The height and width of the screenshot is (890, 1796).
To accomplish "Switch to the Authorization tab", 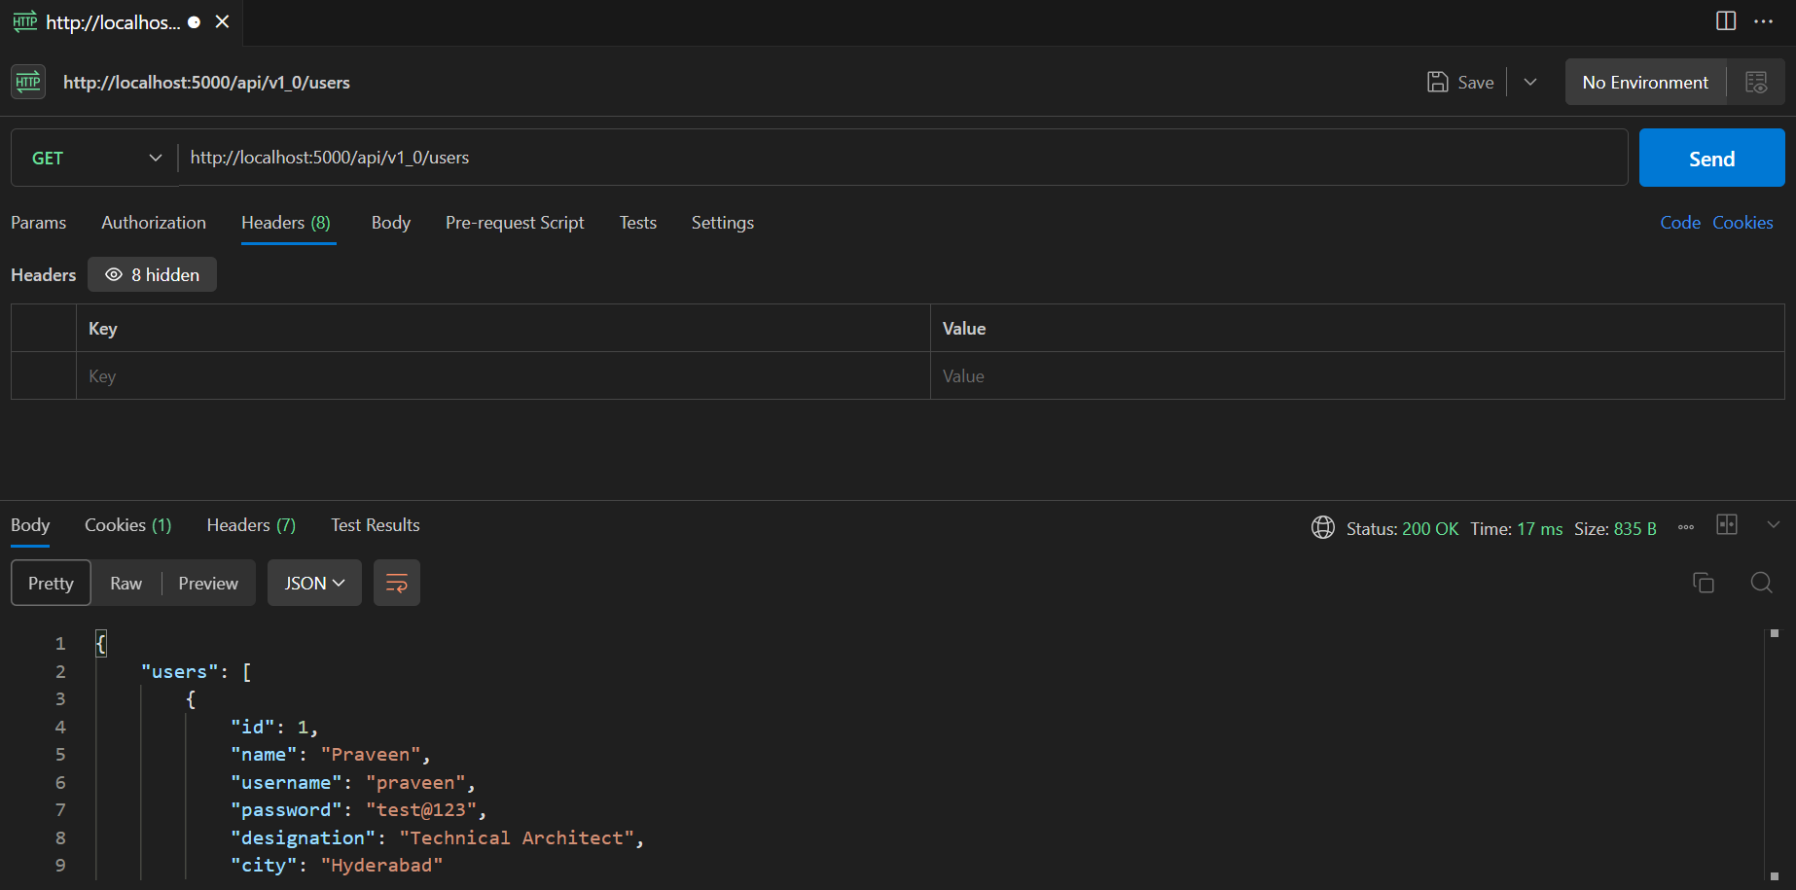I will pos(154,223).
